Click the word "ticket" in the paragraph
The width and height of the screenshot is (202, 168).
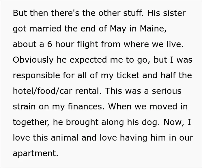click(128, 75)
